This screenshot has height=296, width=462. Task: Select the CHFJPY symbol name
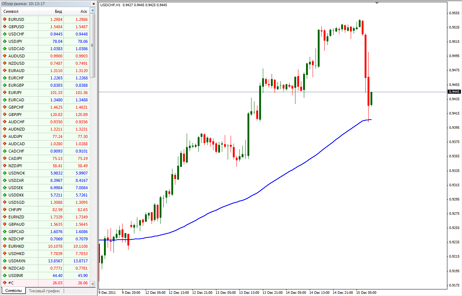pos(15,210)
